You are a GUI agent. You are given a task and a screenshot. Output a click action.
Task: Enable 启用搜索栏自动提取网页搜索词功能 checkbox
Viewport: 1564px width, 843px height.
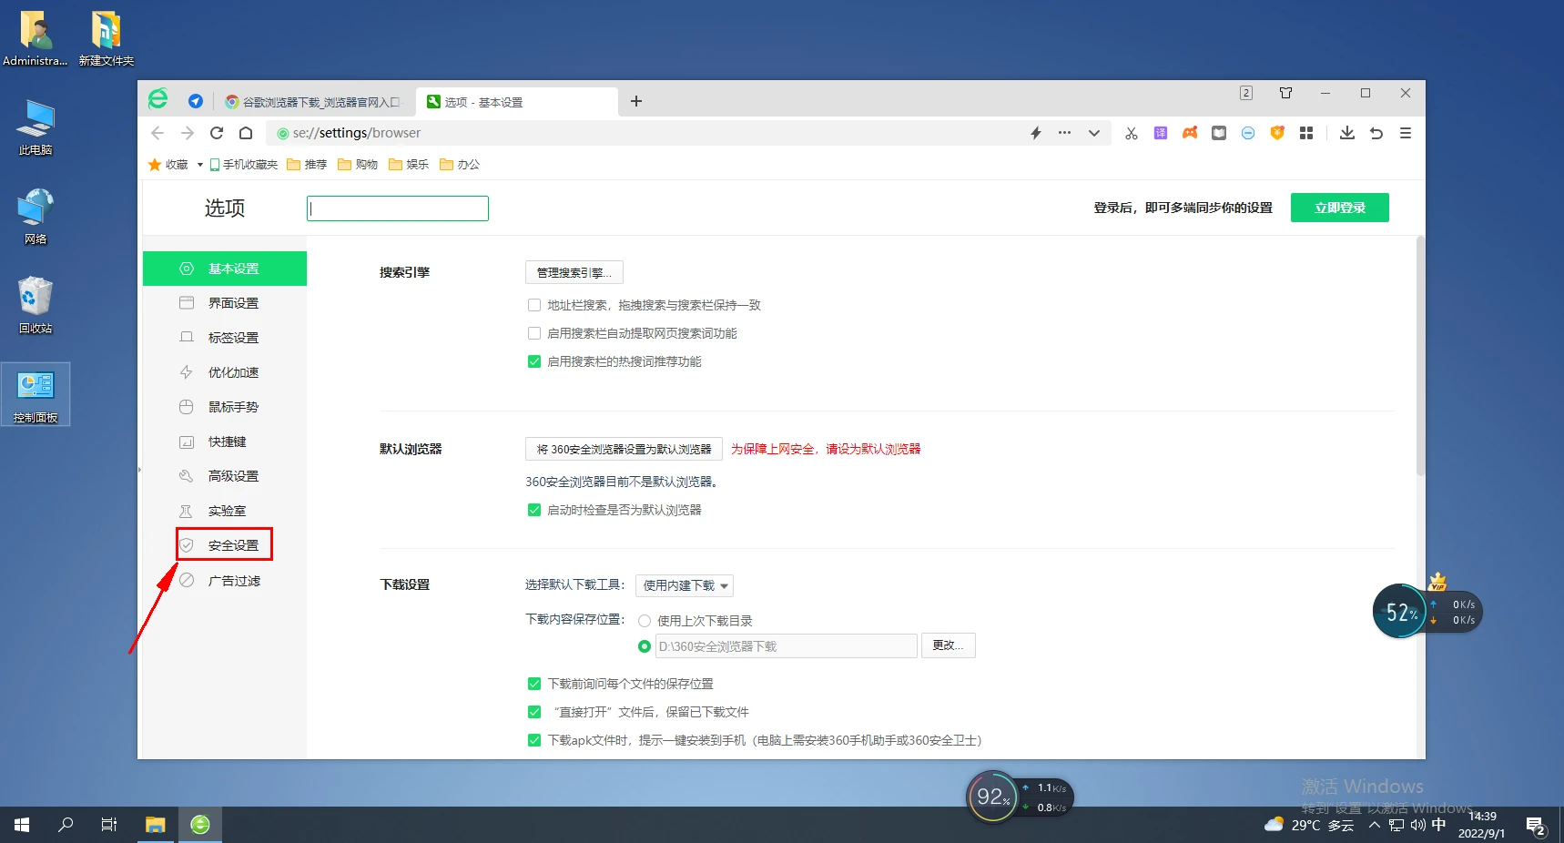pyautogui.click(x=534, y=333)
